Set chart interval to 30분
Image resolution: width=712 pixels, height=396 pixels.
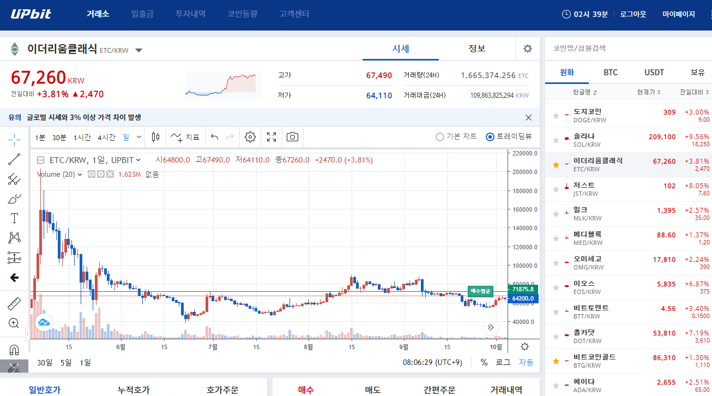point(59,137)
